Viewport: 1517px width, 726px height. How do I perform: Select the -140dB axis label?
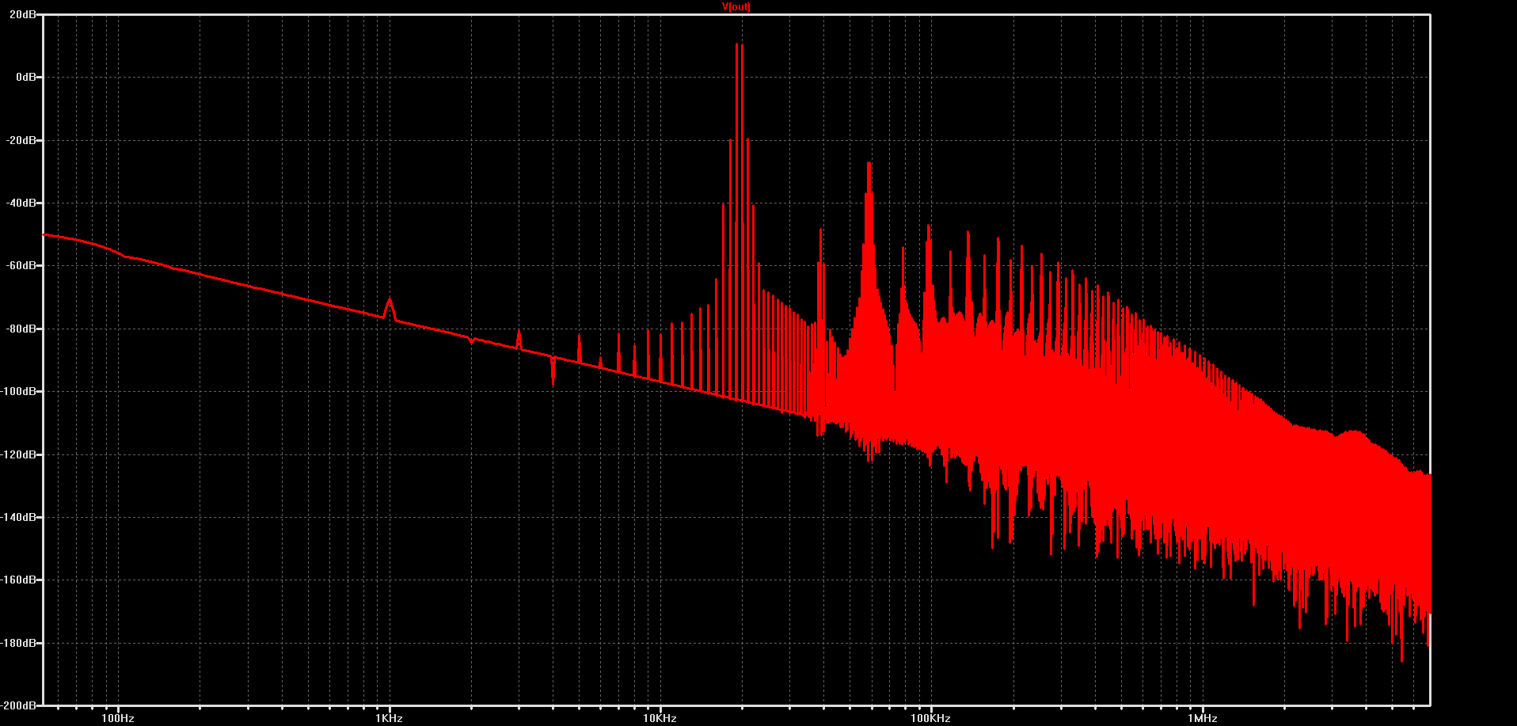19,517
